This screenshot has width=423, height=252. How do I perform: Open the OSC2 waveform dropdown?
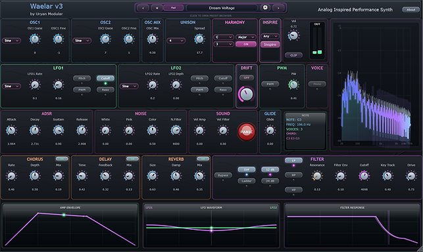(82, 41)
